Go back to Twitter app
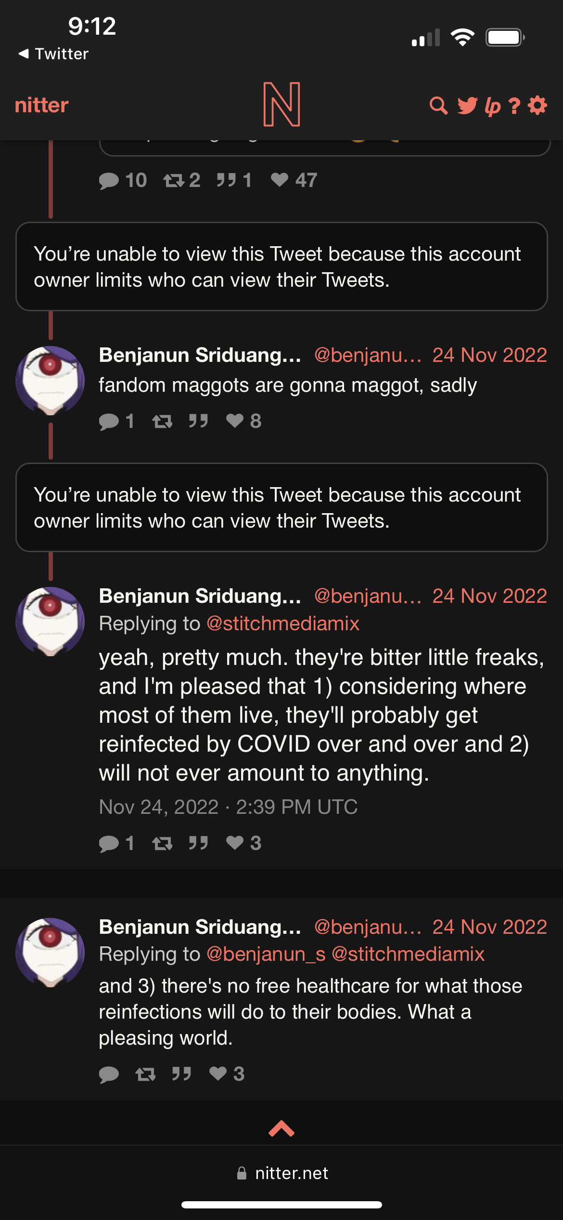The image size is (563, 1220). click(x=53, y=53)
